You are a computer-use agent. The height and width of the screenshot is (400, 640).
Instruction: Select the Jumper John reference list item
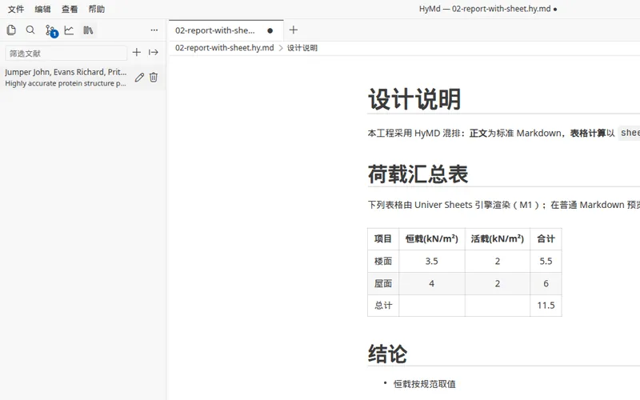(x=83, y=78)
